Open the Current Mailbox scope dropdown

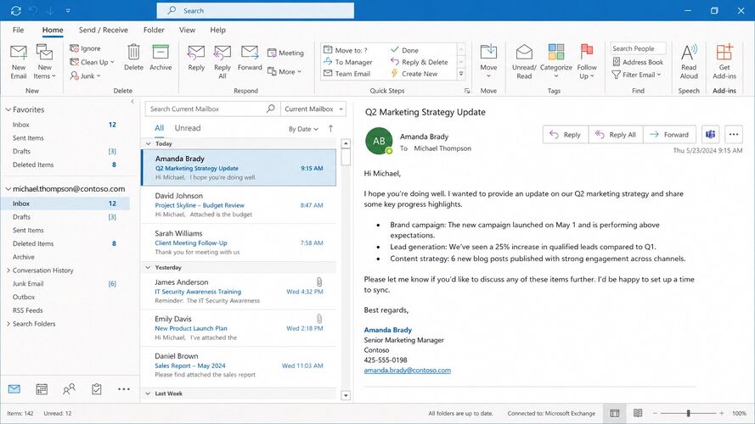[313, 109]
